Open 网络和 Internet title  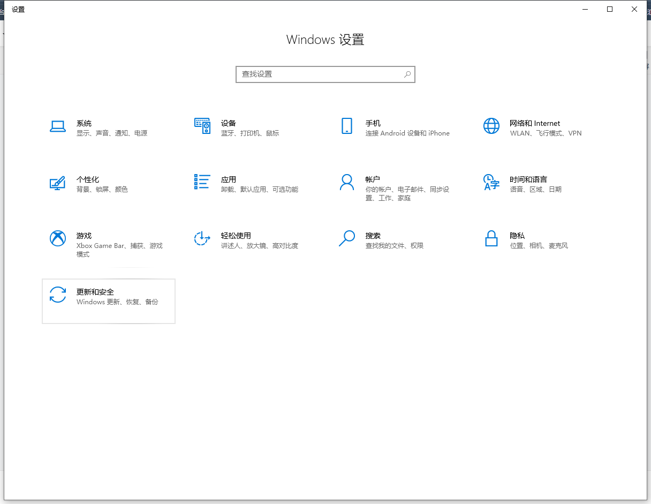coord(535,123)
